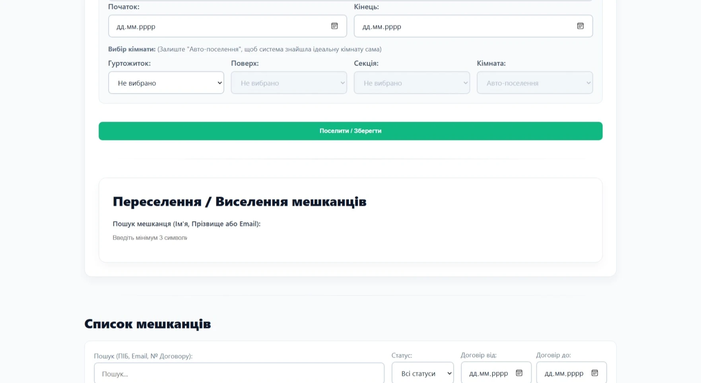Image resolution: width=701 pixels, height=383 pixels.
Task: Open the Секція dropdown
Action: pos(412,83)
